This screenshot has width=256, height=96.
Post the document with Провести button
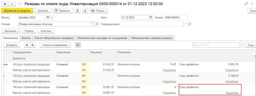(62, 11)
